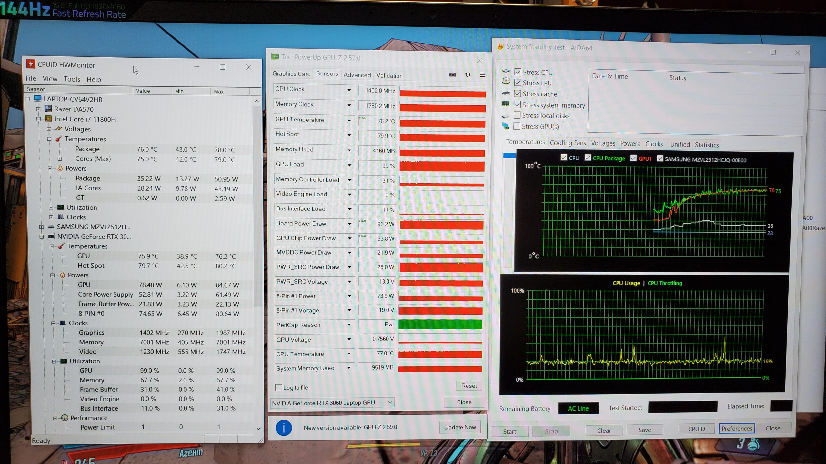Enable Stress GPU(s) checkbox
Image resolution: width=826 pixels, height=464 pixels.
[517, 126]
